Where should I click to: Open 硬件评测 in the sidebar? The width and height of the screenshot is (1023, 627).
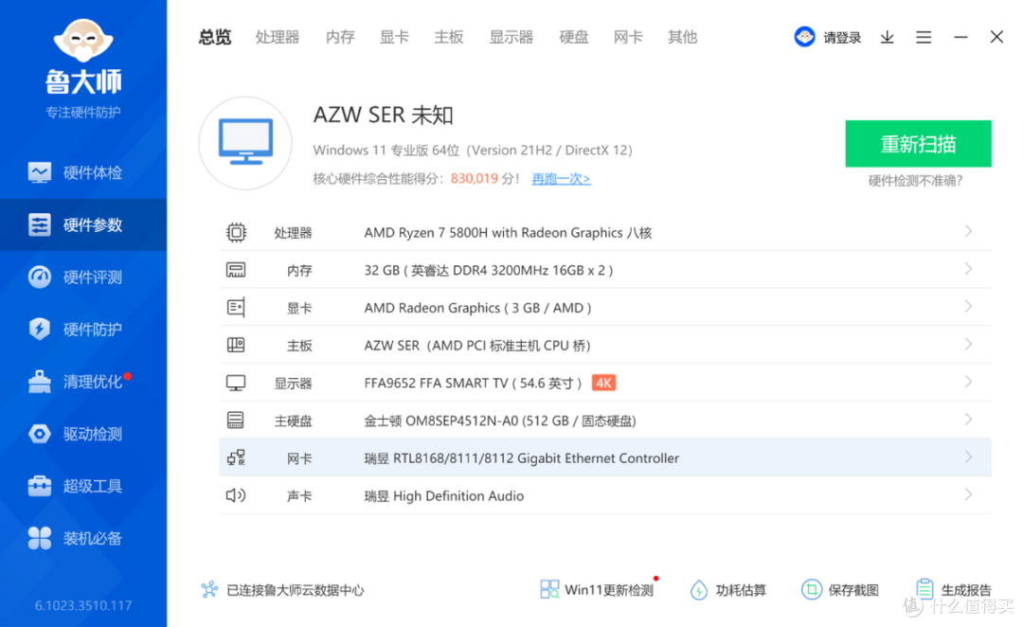(x=83, y=278)
